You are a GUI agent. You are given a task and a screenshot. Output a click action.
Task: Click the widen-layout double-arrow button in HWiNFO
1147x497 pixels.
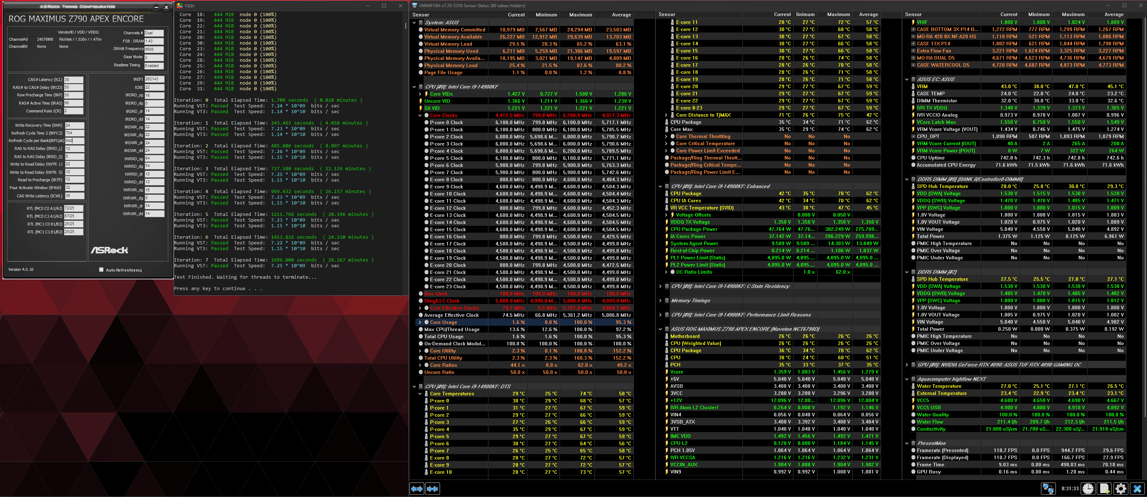(x=417, y=488)
